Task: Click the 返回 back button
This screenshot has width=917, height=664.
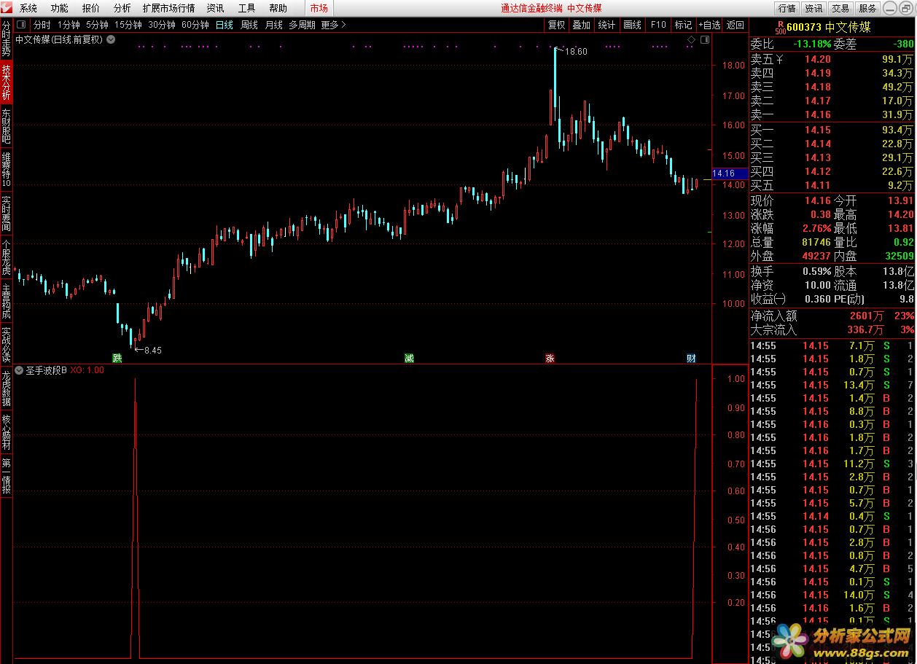Action: (735, 25)
